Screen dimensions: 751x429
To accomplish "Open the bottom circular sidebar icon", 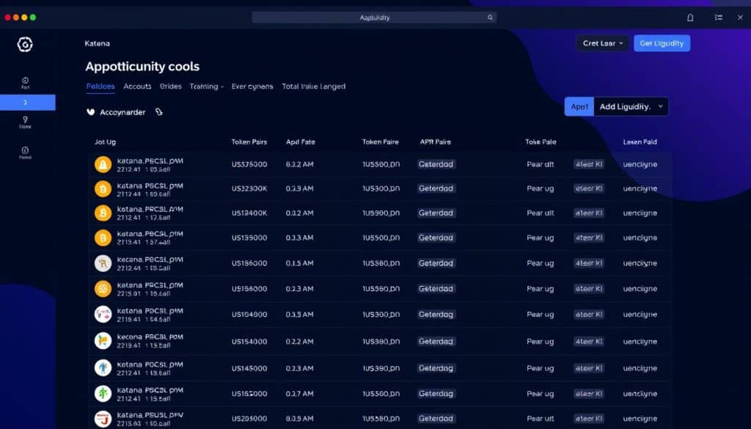I will 25,153.
